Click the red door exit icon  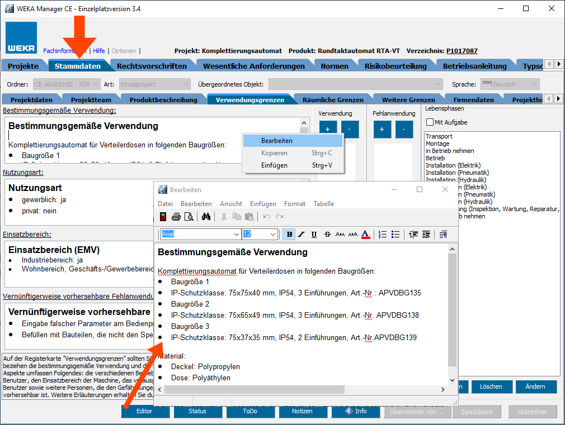[163, 217]
